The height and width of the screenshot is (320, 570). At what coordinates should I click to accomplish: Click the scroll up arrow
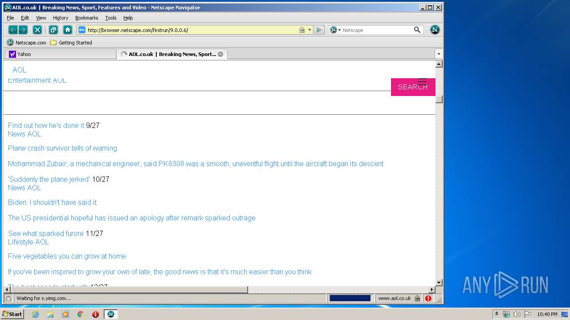coord(439,64)
